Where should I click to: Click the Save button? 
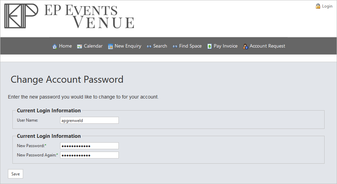tap(16, 174)
